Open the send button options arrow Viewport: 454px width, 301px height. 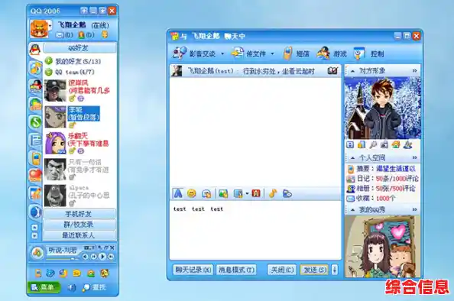[335, 270]
